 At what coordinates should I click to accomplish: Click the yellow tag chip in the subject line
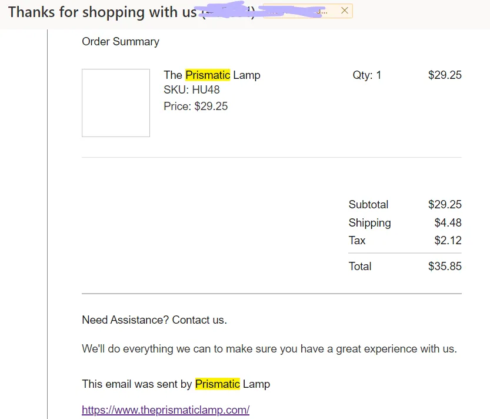click(x=308, y=11)
